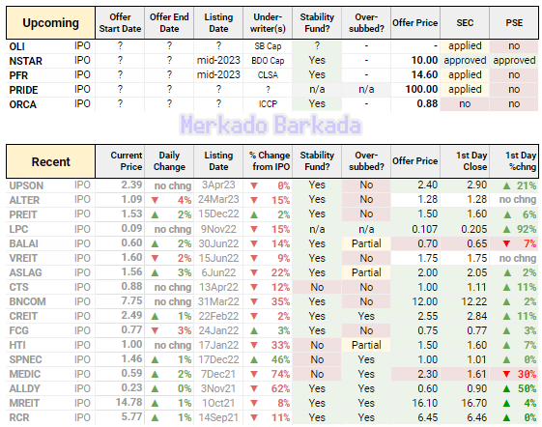This screenshot has width=542, height=427.
Task: Click the 1st Day Close column header
Action: [x=465, y=161]
